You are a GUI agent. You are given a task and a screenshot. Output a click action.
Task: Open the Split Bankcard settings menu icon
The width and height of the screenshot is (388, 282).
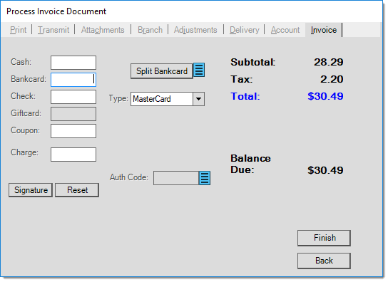199,70
